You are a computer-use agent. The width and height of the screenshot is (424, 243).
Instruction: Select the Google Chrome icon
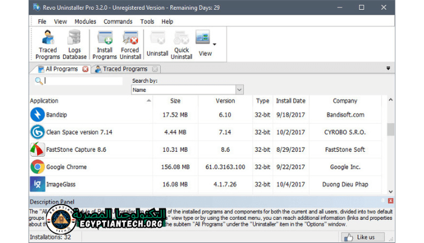click(37, 167)
